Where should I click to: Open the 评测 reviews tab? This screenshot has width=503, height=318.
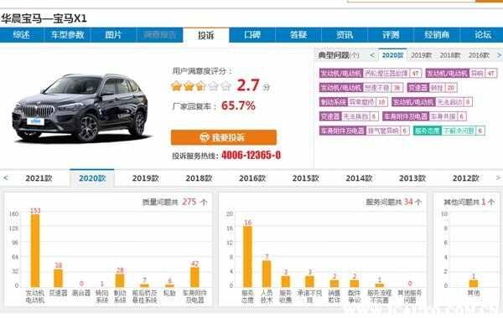391,35
